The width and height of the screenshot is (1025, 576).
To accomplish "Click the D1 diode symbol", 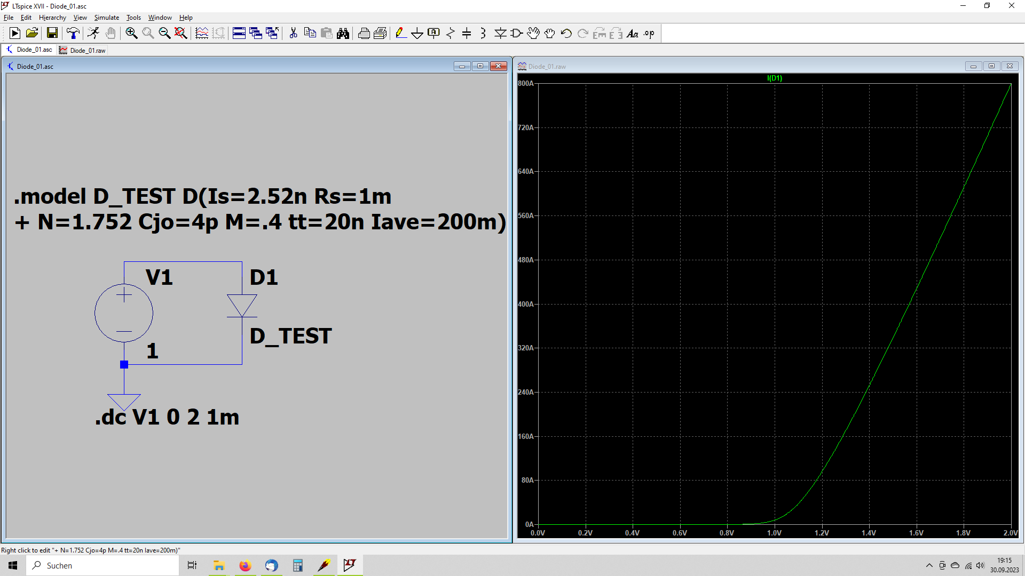I will (242, 306).
